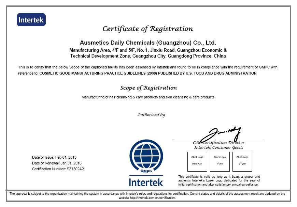The width and height of the screenshot is (297, 207).
Task: Click the note "This certificate is valid as long as"
Action: pos(219,180)
